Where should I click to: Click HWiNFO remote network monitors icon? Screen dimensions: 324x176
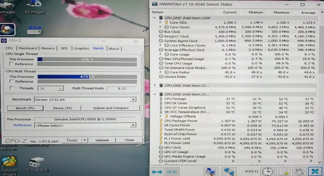229,171
